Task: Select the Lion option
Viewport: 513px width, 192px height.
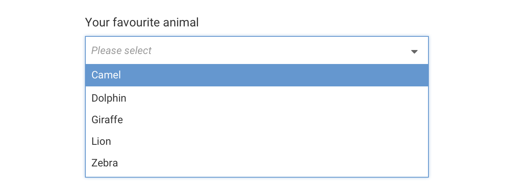Action: [256, 141]
